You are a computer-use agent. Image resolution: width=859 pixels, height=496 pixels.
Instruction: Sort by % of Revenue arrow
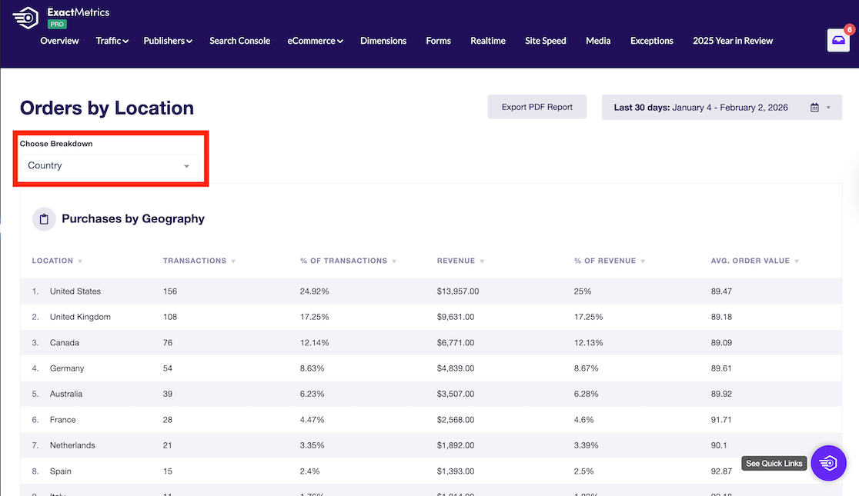coord(643,261)
